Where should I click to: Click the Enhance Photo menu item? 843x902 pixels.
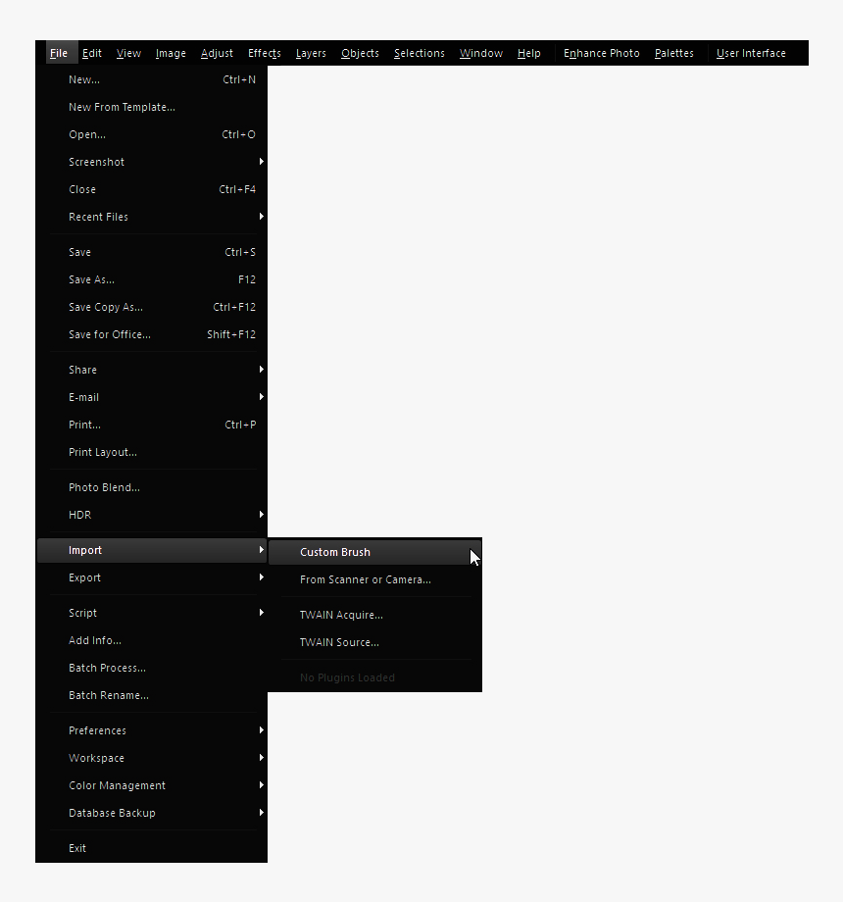pos(601,53)
